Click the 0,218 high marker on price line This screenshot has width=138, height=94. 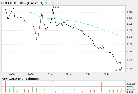click(53, 8)
